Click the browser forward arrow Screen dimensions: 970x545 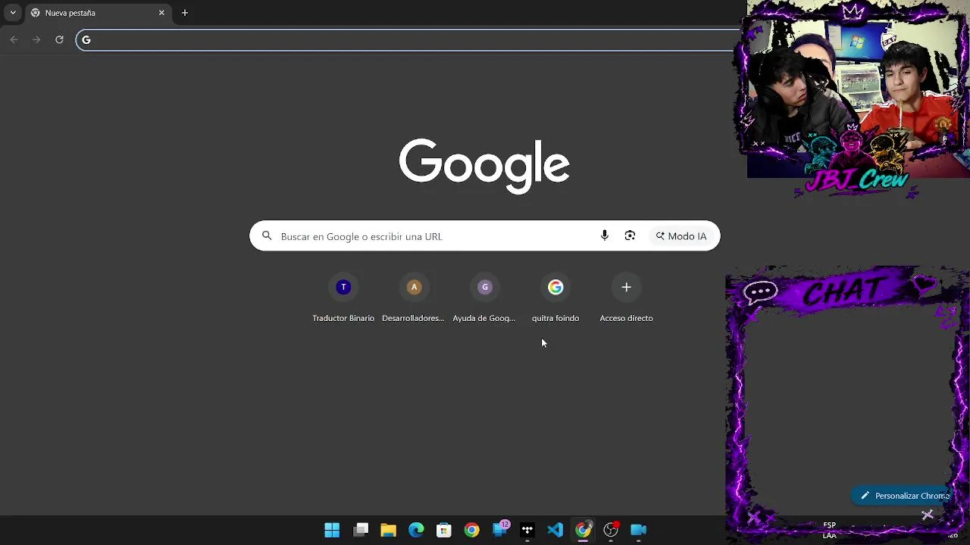click(x=36, y=39)
